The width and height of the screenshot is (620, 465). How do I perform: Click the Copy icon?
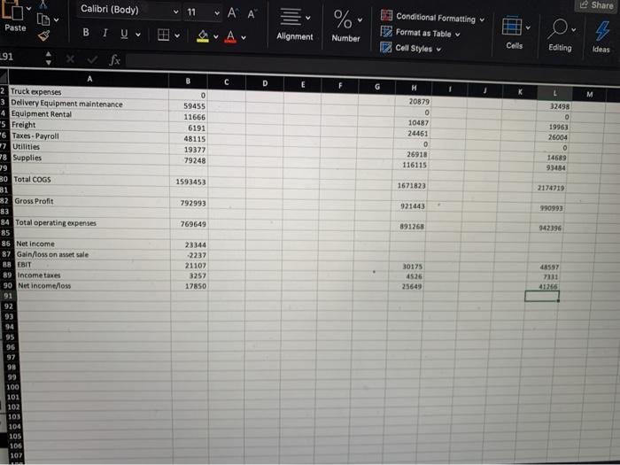(x=43, y=19)
